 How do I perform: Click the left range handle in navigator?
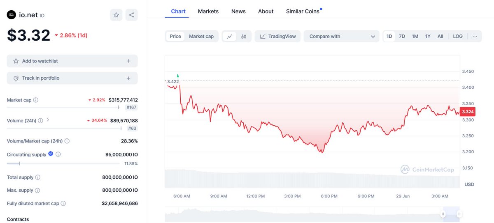pos(443,214)
